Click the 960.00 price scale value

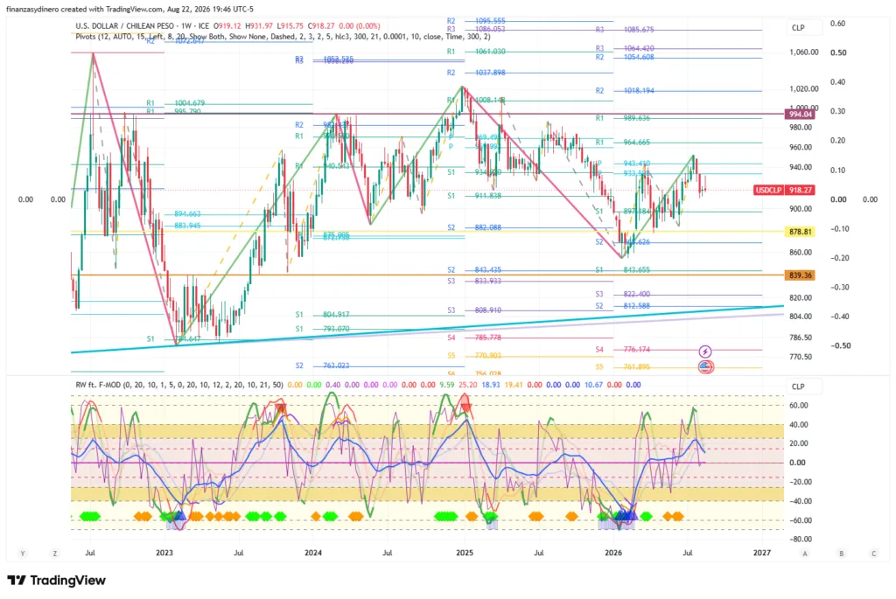click(800, 147)
